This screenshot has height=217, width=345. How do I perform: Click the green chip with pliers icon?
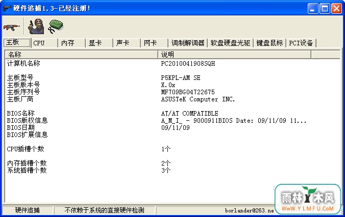[56, 26]
